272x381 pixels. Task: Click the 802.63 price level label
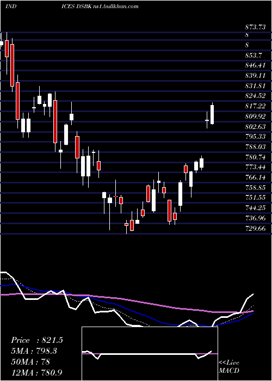point(255,127)
